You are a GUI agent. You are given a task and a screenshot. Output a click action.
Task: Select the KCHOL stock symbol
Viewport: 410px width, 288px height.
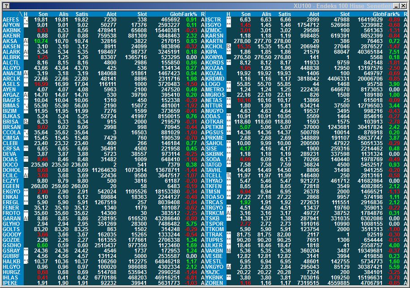coord(214,47)
